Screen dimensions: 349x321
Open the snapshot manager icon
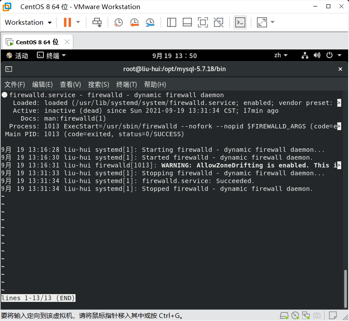point(150,23)
